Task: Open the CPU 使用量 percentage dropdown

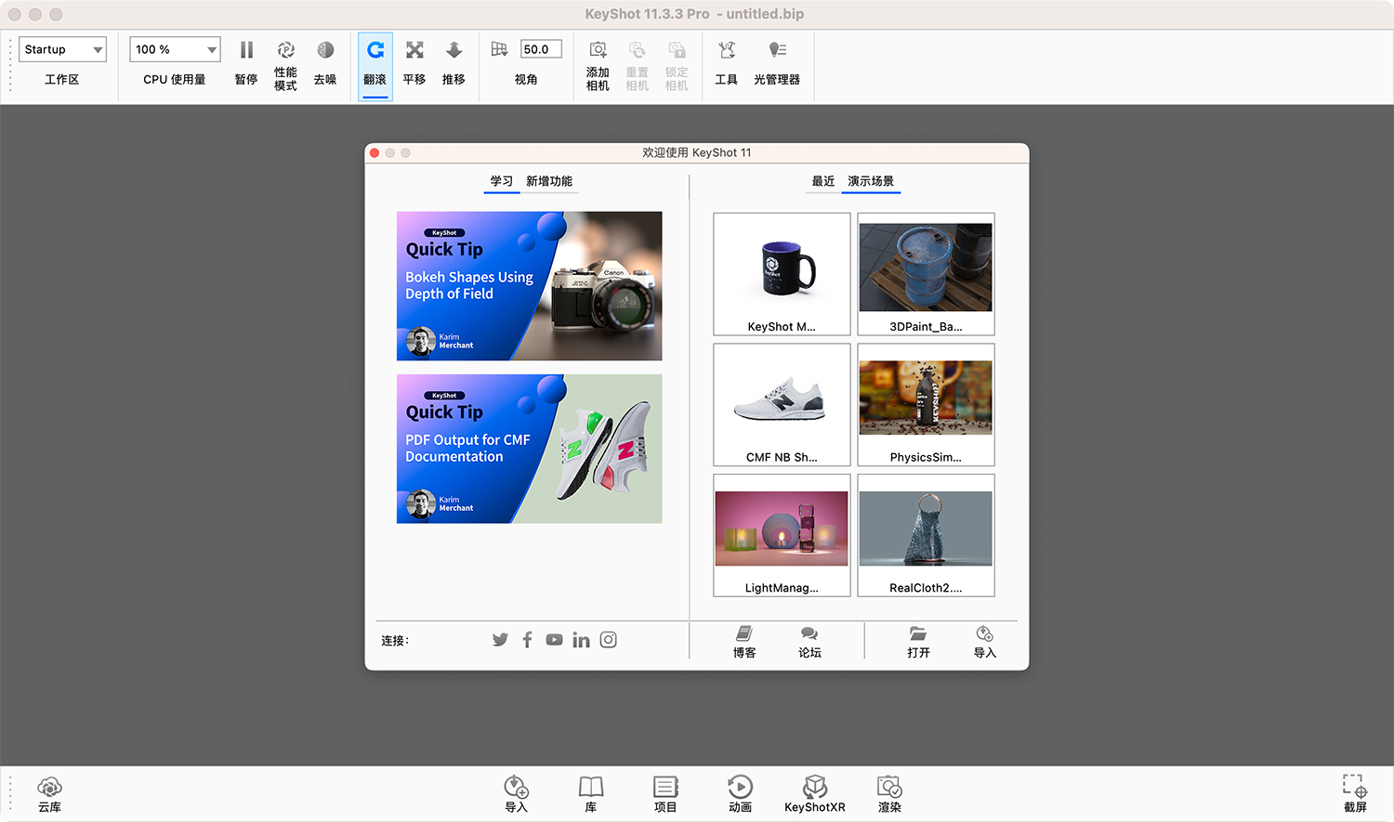Action: [174, 48]
